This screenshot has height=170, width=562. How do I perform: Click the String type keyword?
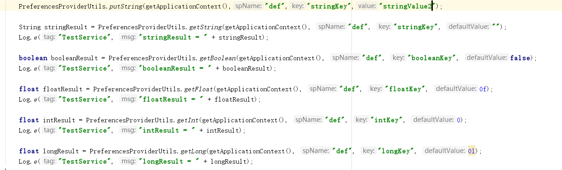coord(30,27)
